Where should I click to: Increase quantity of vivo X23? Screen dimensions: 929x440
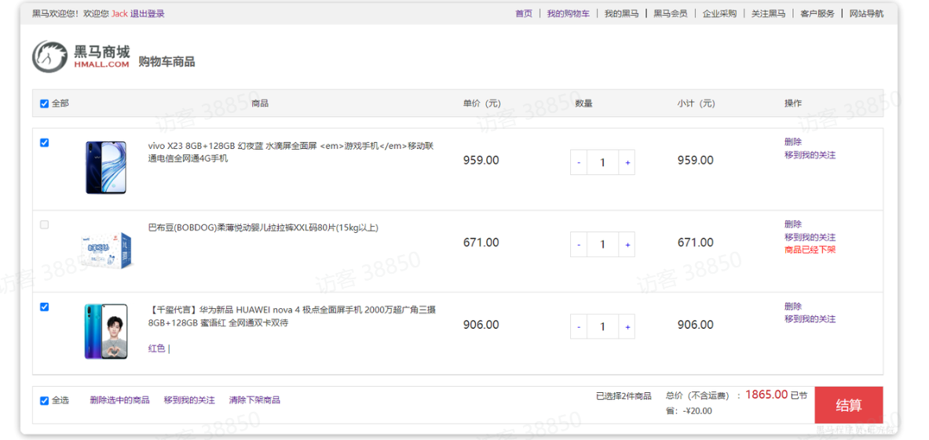[627, 162]
